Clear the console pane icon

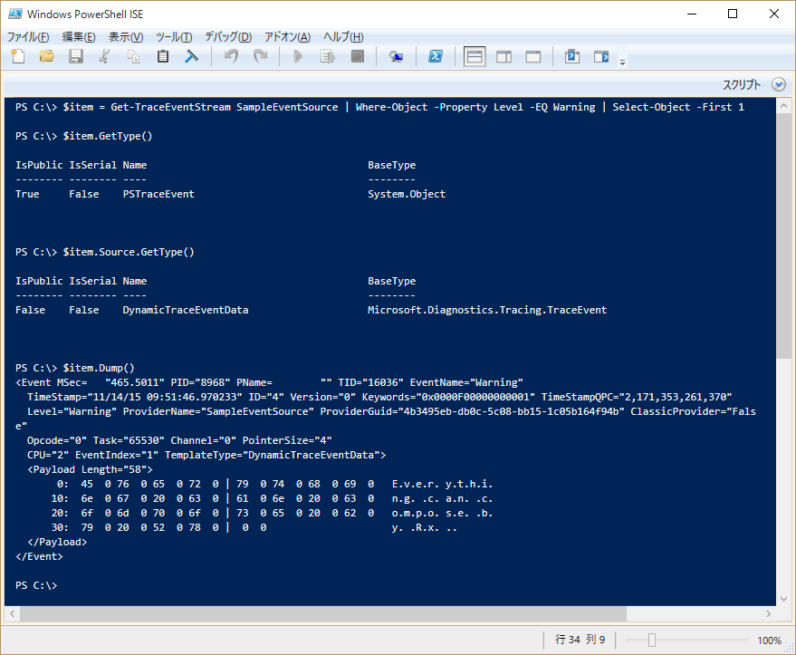191,56
